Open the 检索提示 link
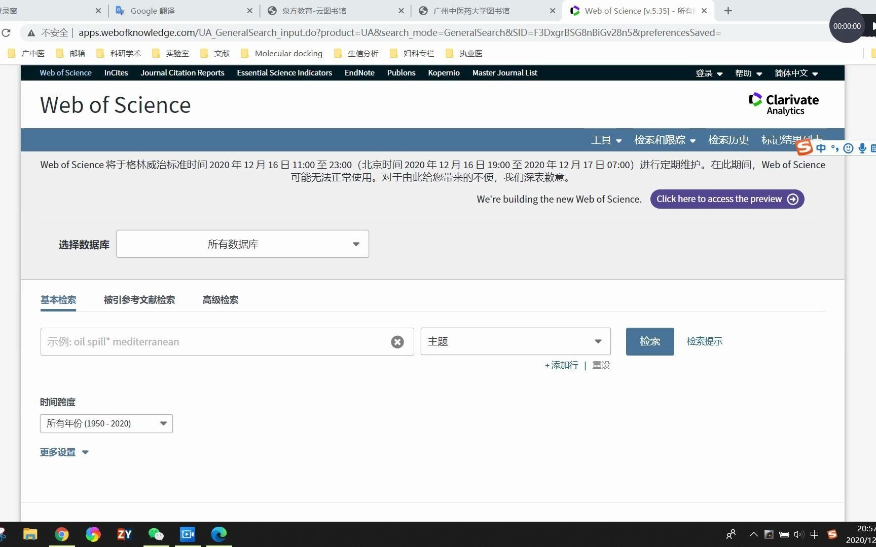This screenshot has width=876, height=547. (x=705, y=341)
